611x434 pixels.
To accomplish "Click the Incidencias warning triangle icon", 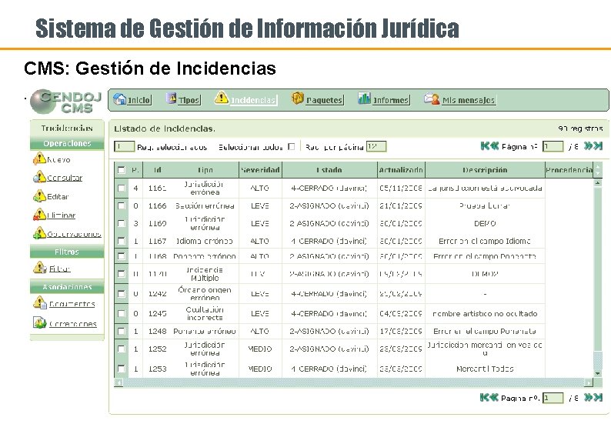I will tap(222, 98).
